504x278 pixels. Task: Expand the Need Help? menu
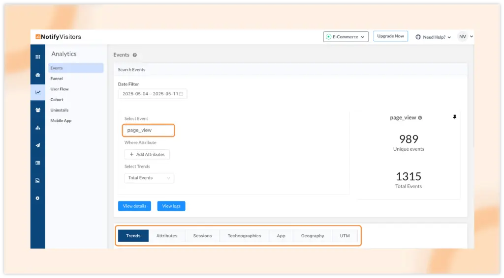point(433,37)
